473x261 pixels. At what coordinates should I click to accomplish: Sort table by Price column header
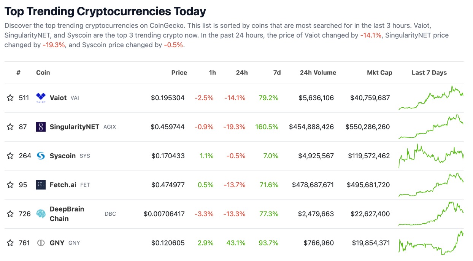click(179, 73)
